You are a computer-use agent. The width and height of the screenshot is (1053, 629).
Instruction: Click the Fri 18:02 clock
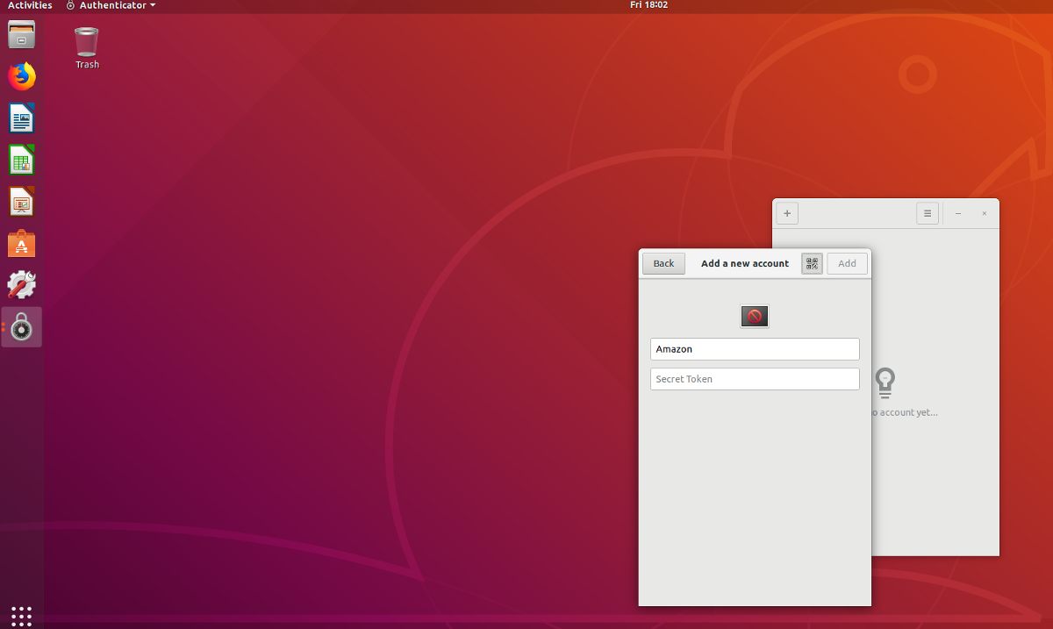coord(648,5)
